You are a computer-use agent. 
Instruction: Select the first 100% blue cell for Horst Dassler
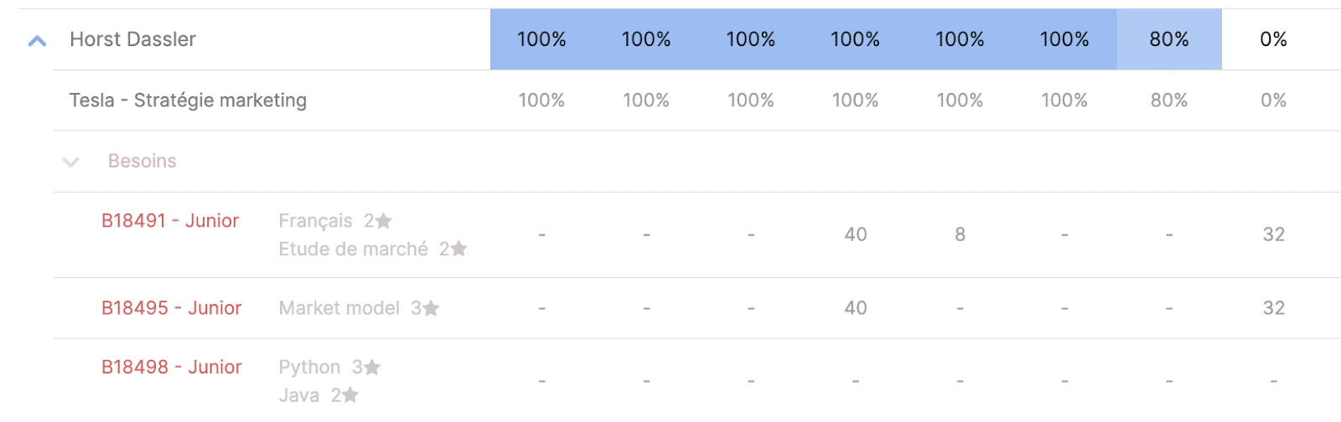pos(541,39)
